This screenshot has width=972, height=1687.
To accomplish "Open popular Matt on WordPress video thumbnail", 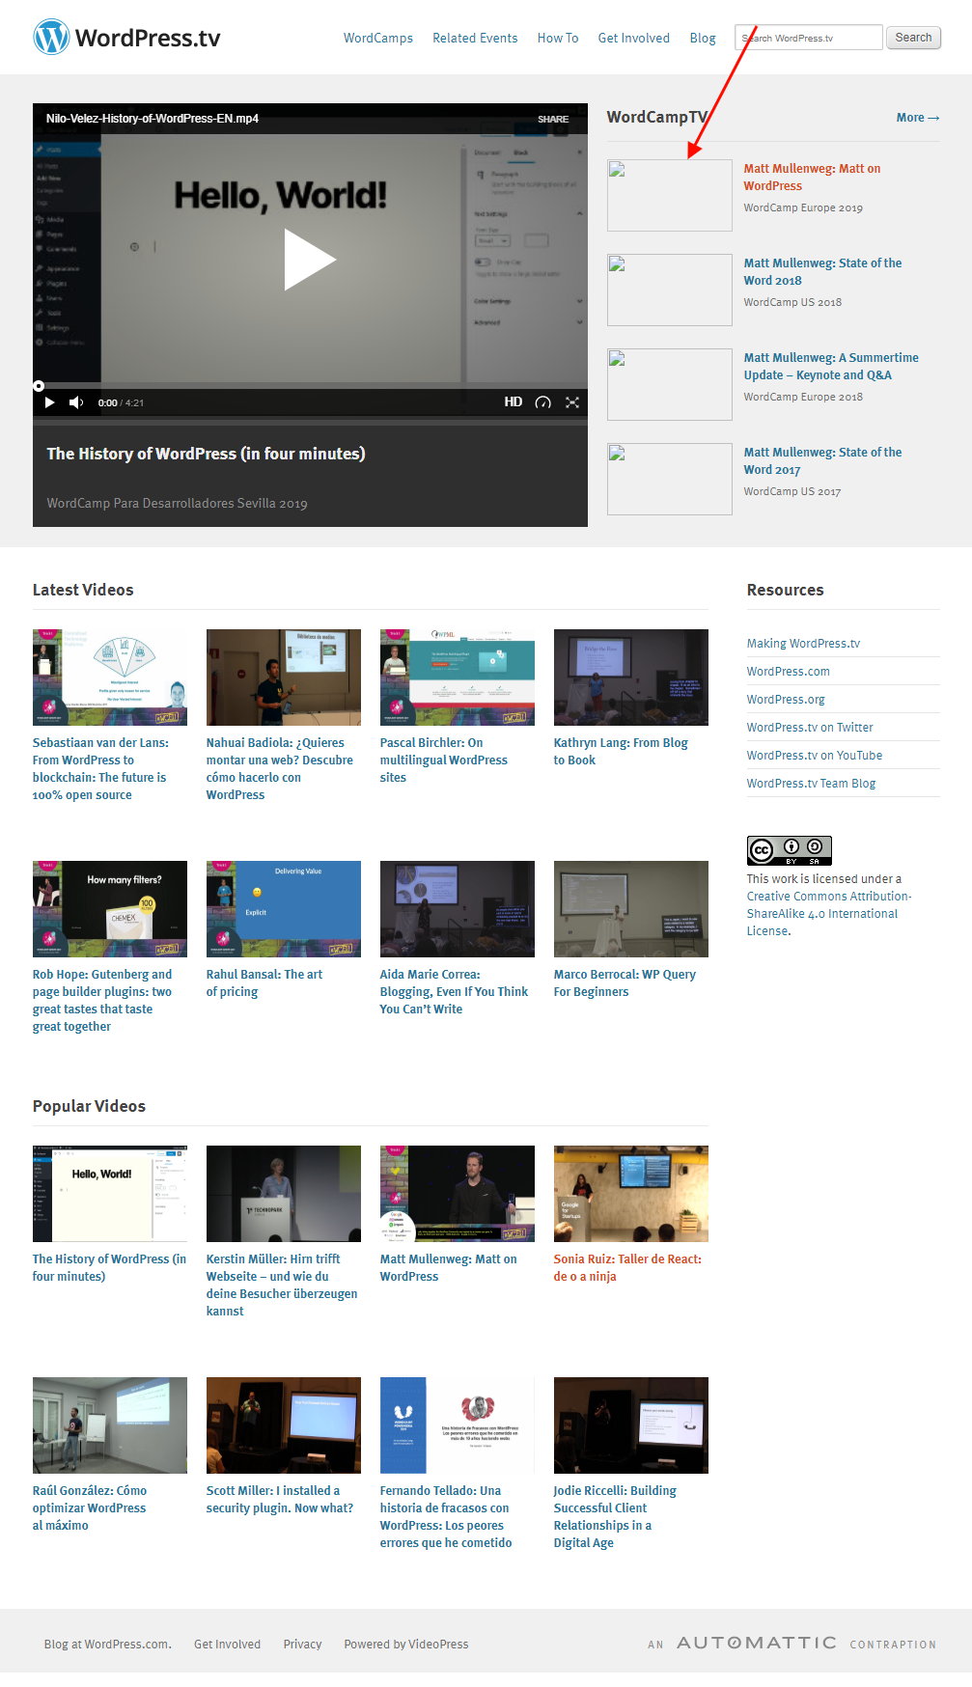I will point(458,1194).
